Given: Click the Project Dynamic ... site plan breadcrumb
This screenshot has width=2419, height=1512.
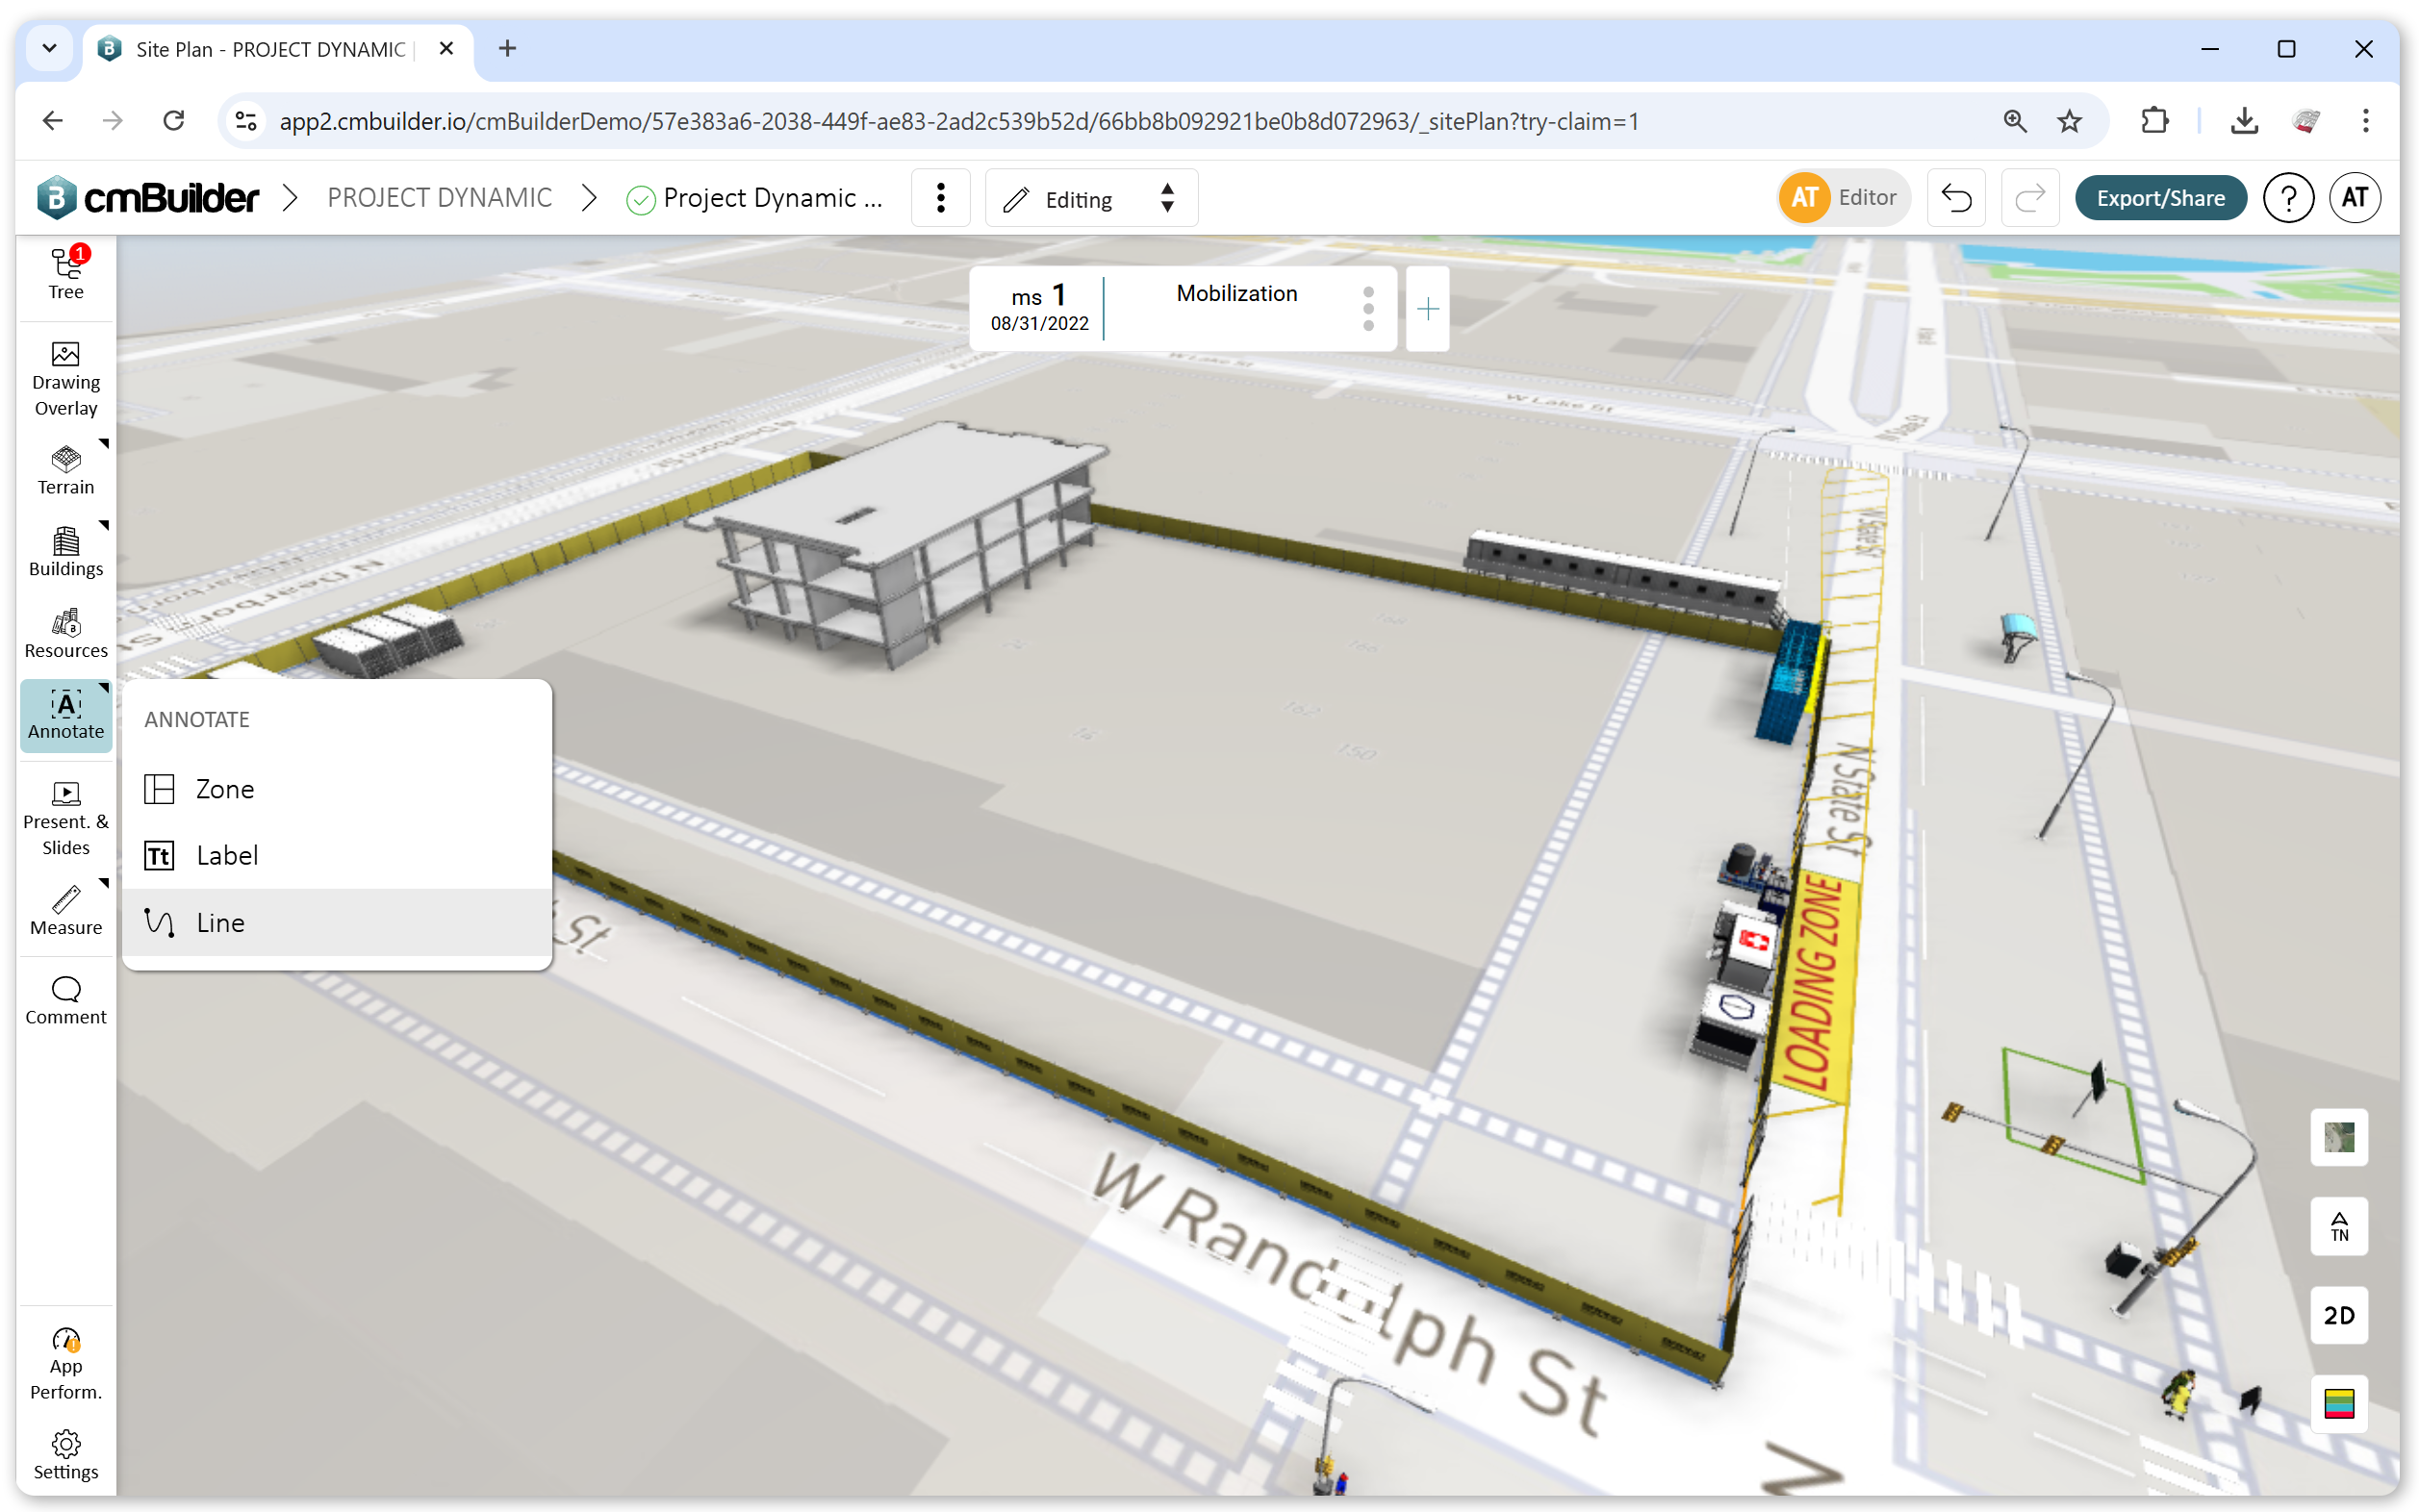Looking at the screenshot, I should [x=754, y=198].
